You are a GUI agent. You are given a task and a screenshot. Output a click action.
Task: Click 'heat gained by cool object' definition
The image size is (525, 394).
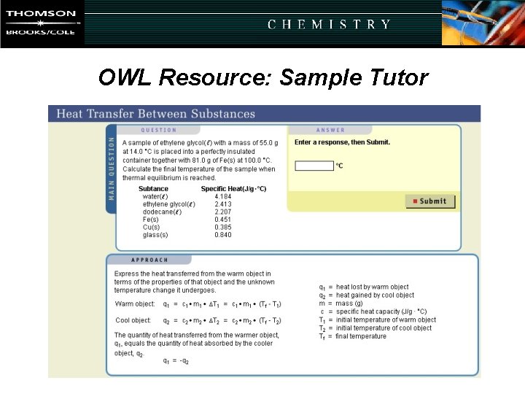coord(375,295)
